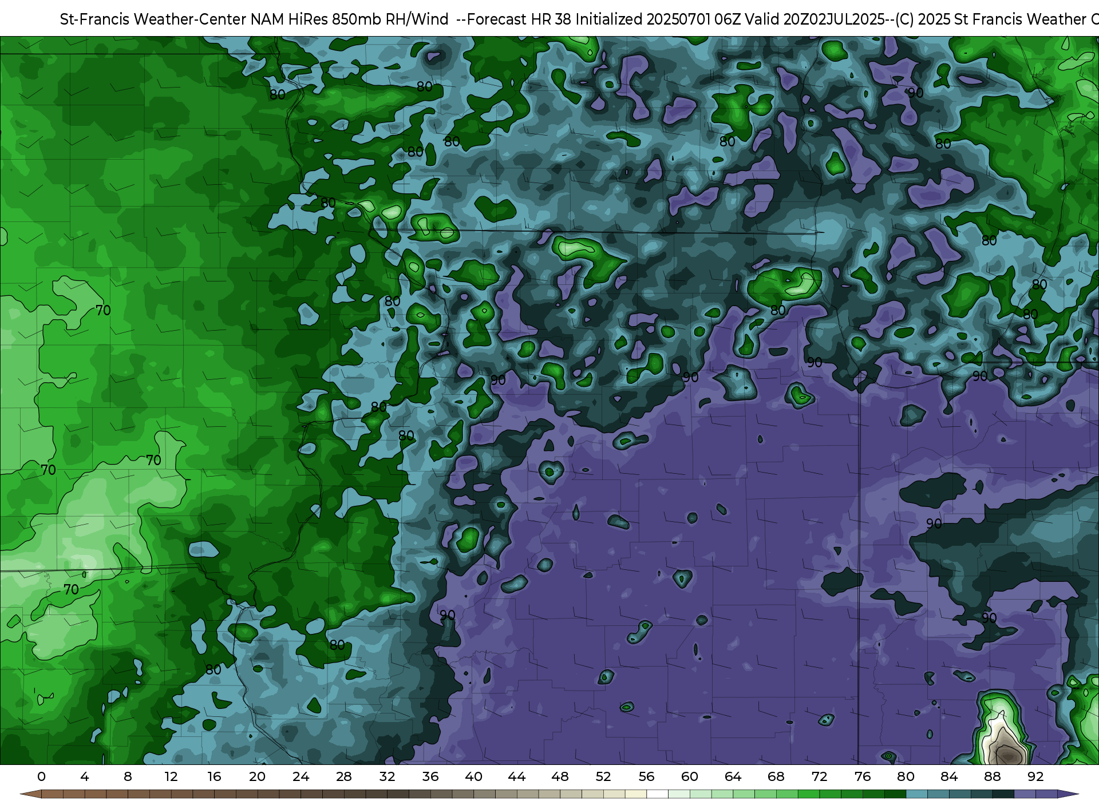The width and height of the screenshot is (1099, 801).
Task: Click the colorbar tick label "8"
Action: (128, 777)
